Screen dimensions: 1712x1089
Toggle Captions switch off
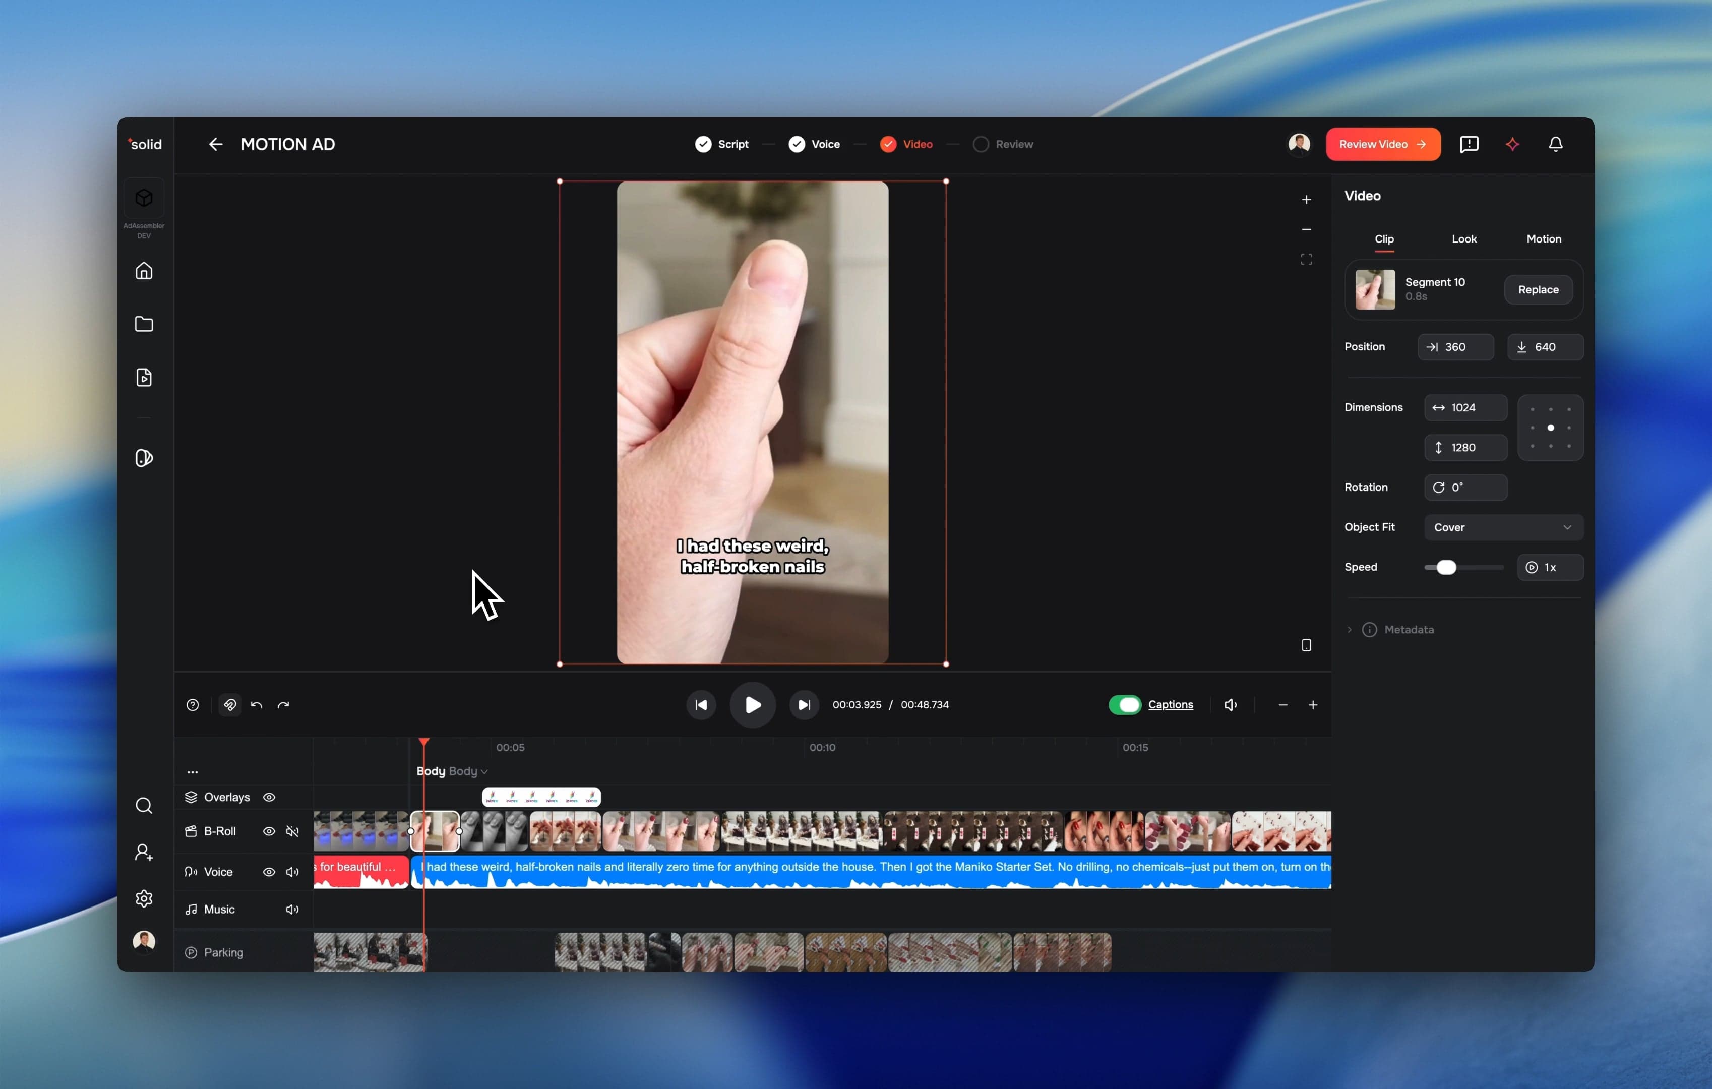coord(1124,704)
